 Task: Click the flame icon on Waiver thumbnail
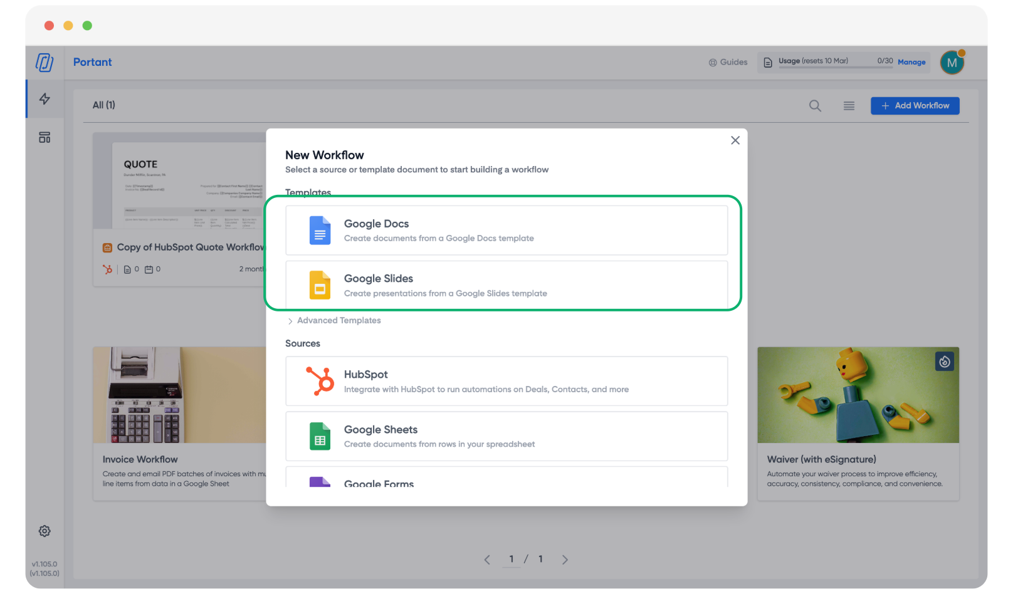click(x=945, y=362)
